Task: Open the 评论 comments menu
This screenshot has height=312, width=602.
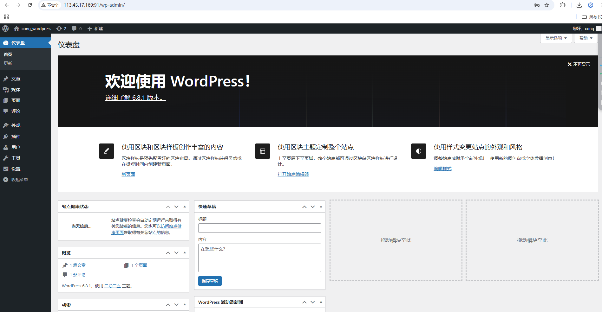Action: point(25,111)
